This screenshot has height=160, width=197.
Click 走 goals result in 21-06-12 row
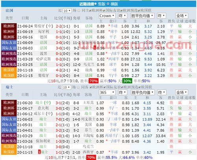[x=190, y=114]
